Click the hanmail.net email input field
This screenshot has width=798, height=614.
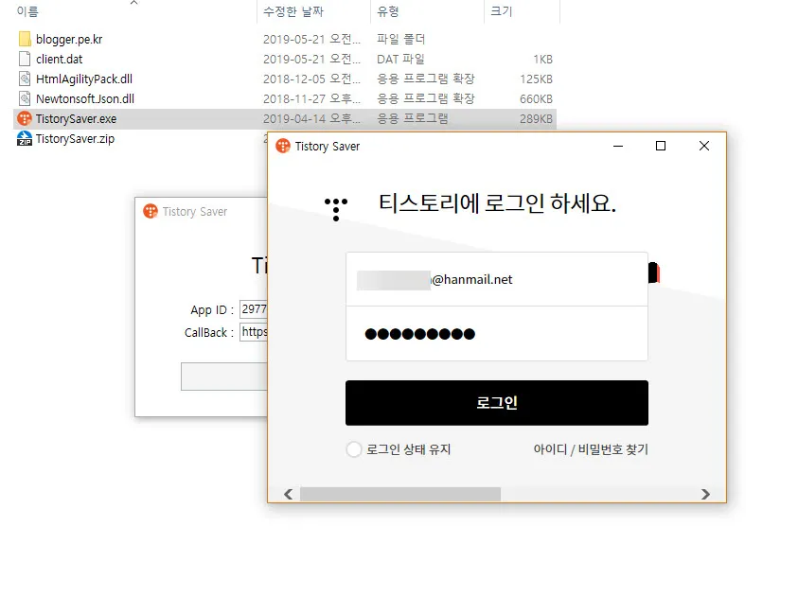(x=497, y=279)
